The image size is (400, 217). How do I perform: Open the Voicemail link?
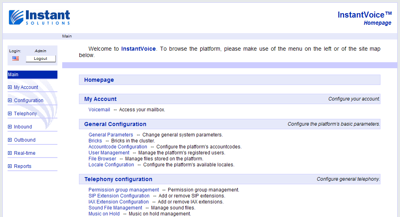[99, 110]
